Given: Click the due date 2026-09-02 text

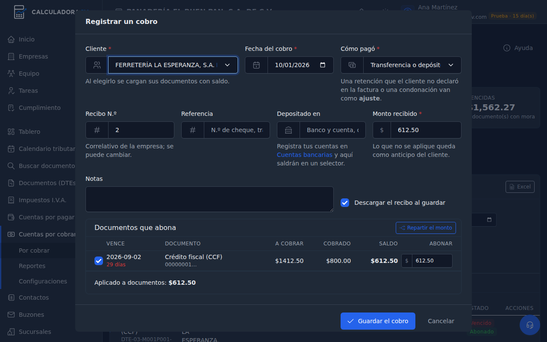Looking at the screenshot, I should click(x=124, y=257).
